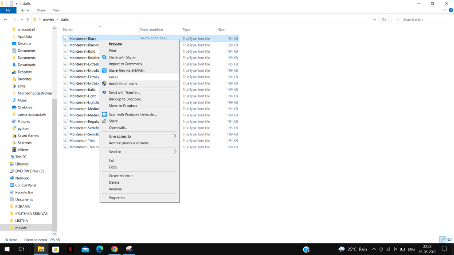The image size is (454, 255).
Task: Switch to large icons view toggle
Action: (x=450, y=240)
